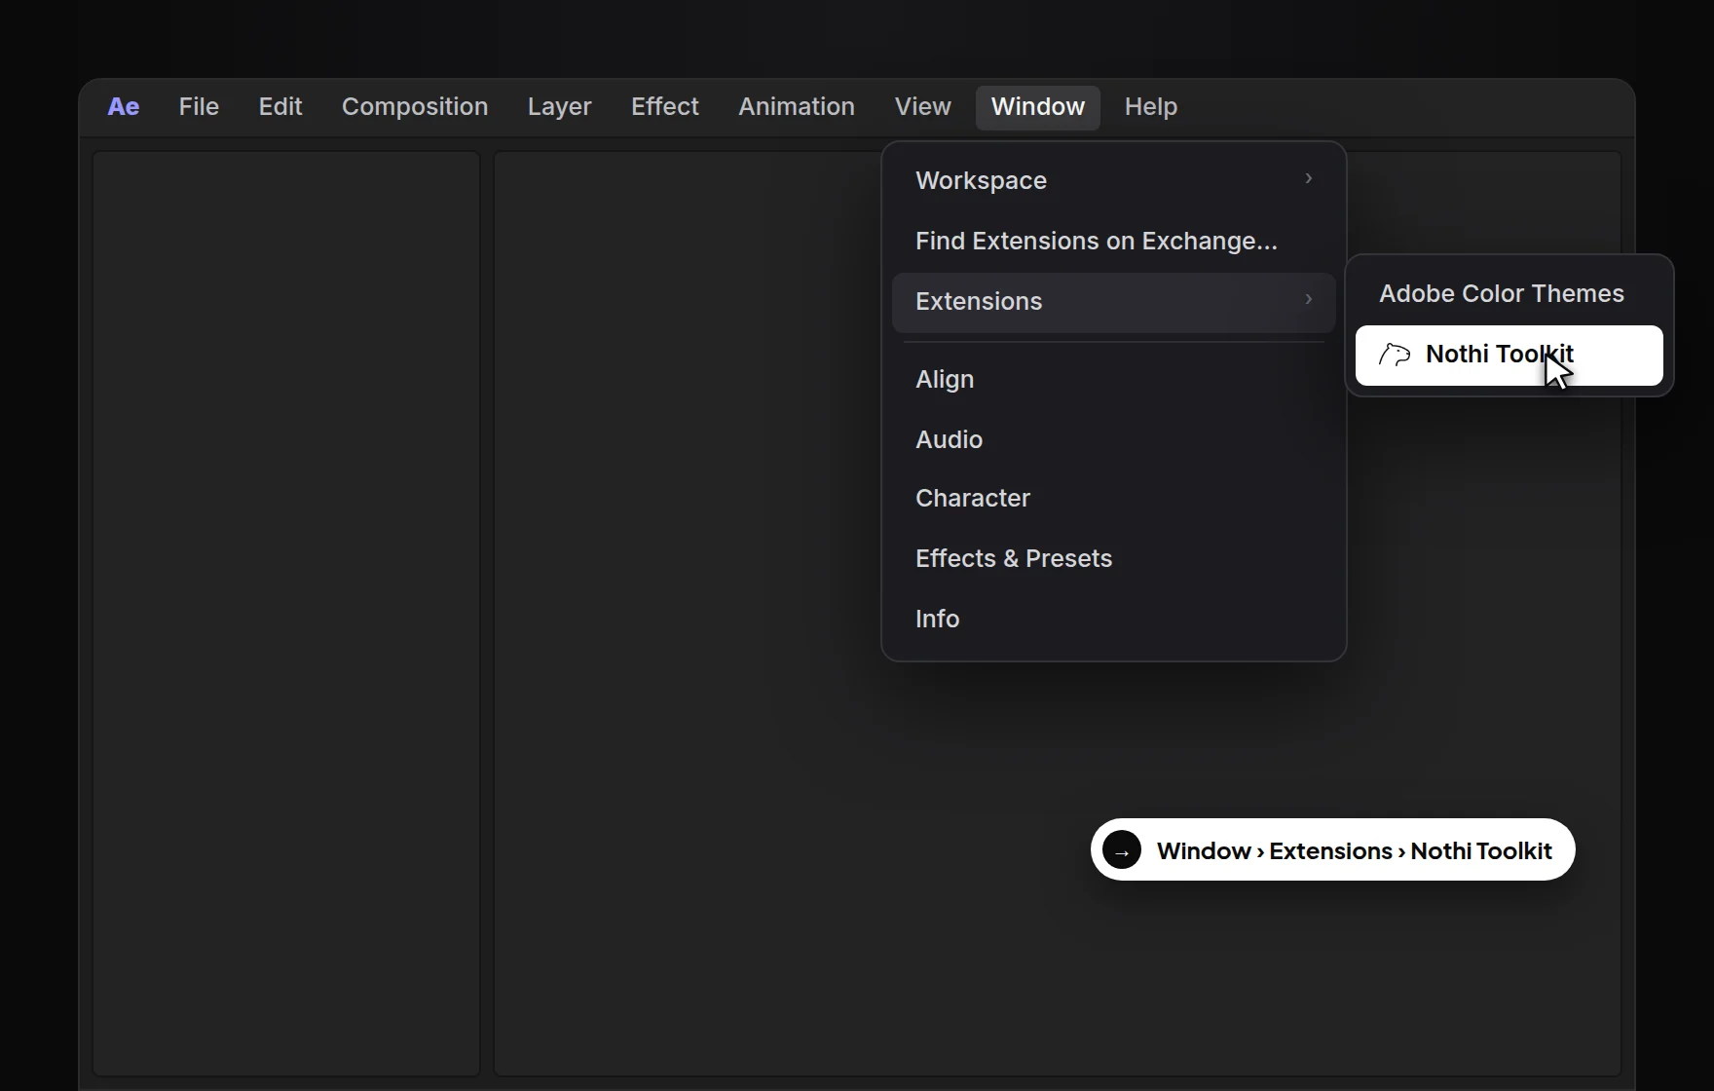The image size is (1714, 1091).
Task: Launch the Nothi Toolkit extension
Action: point(1509,356)
